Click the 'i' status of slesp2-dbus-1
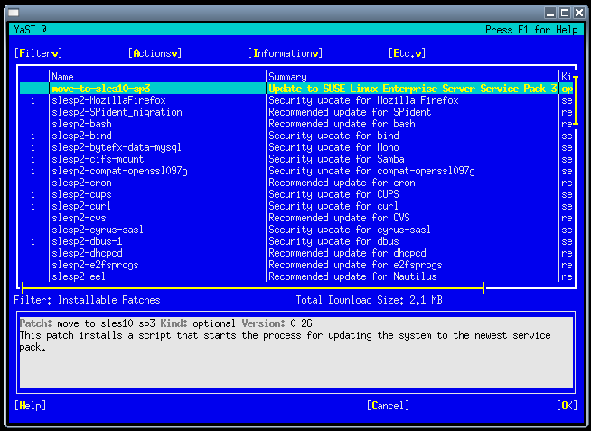The image size is (591, 431). tap(33, 241)
